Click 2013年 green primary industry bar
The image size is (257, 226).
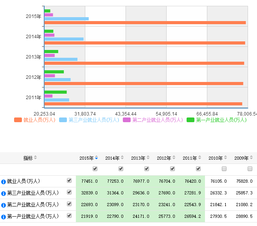pyautogui.click(x=51, y=52)
